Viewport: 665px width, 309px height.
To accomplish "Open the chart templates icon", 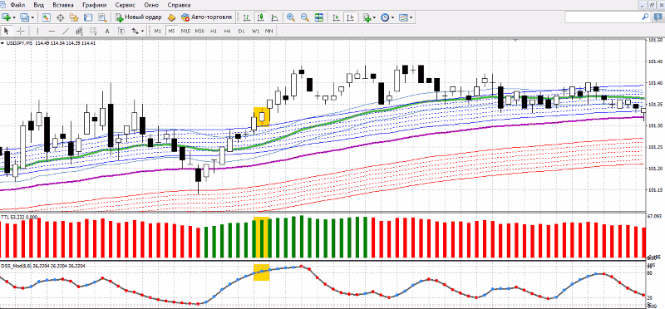I will 403,17.
